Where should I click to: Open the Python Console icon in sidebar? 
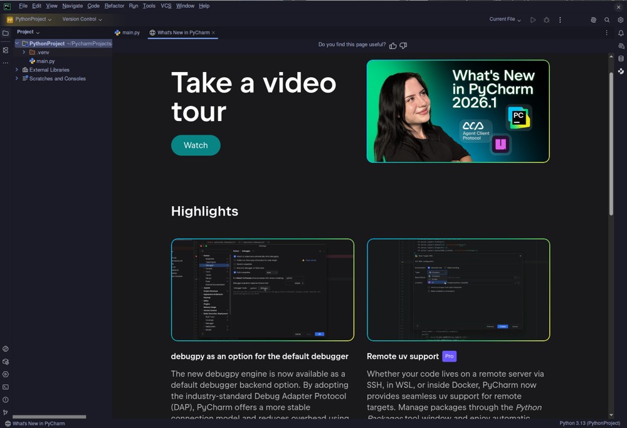[6, 349]
